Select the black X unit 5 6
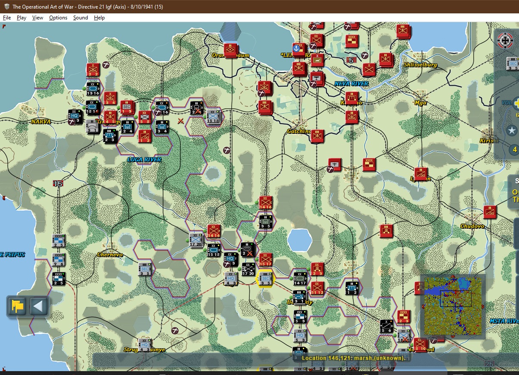 click(x=387, y=326)
